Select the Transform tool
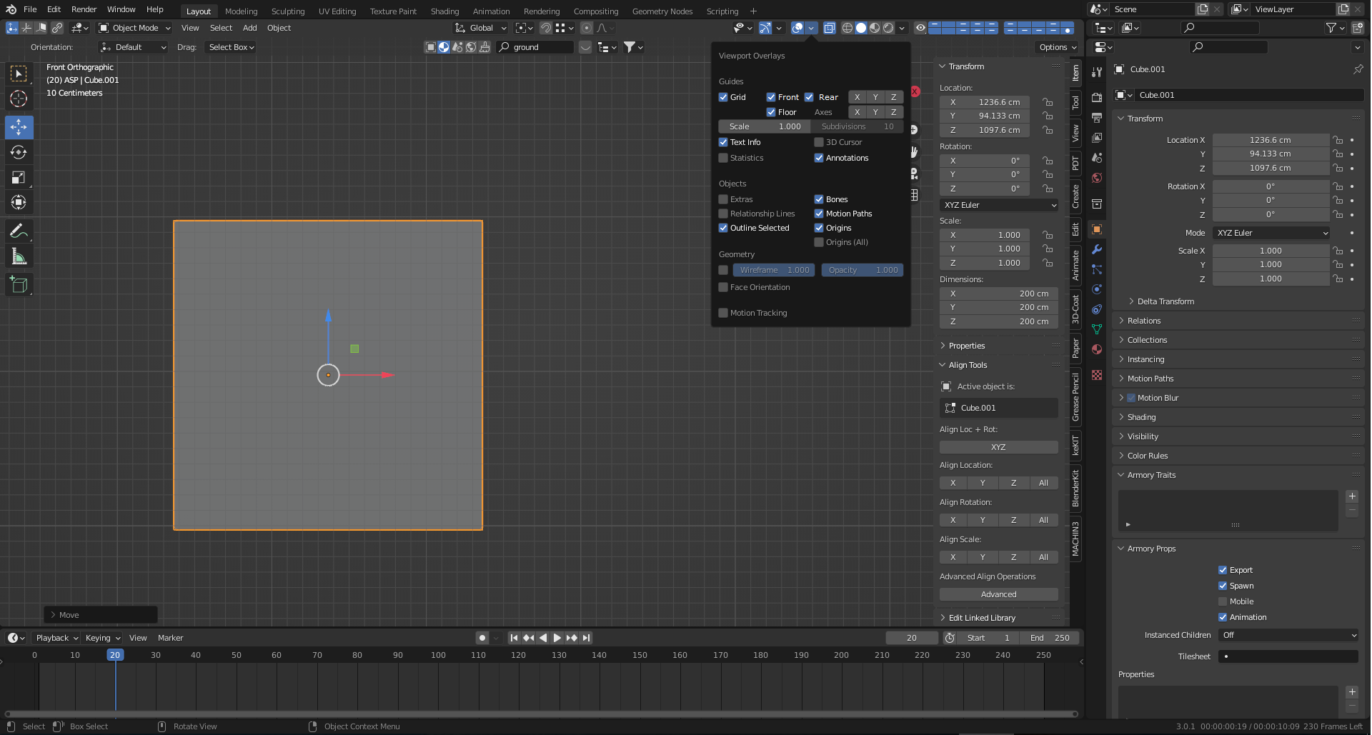 [x=19, y=202]
